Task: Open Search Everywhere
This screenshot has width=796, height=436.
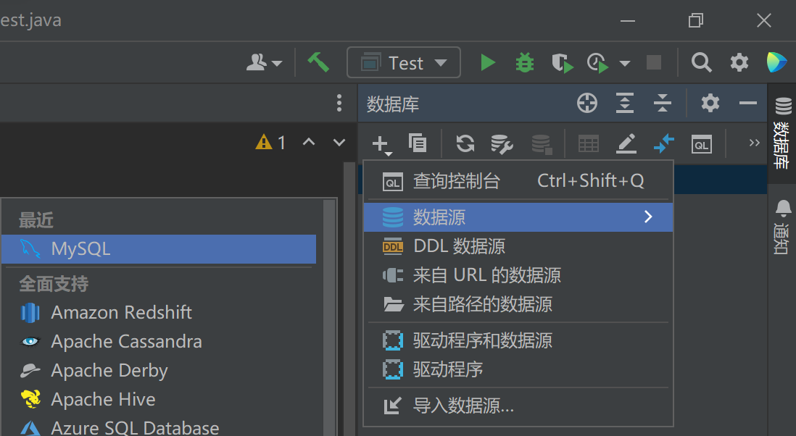Action: 700,62
